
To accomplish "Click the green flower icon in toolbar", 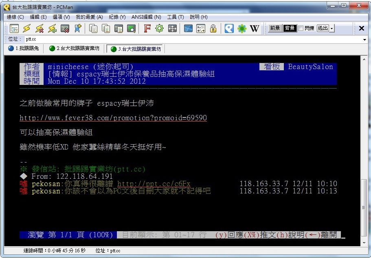I will click(x=242, y=28).
